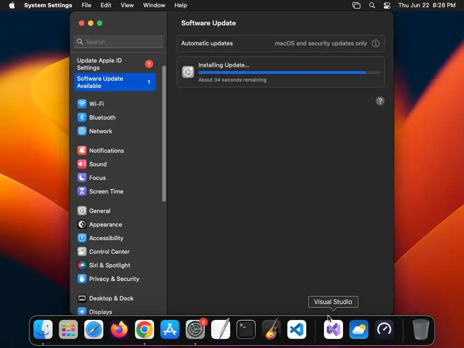Click the date and time in menu bar
Viewport: 464px width, 348px height.
pyautogui.click(x=427, y=5)
